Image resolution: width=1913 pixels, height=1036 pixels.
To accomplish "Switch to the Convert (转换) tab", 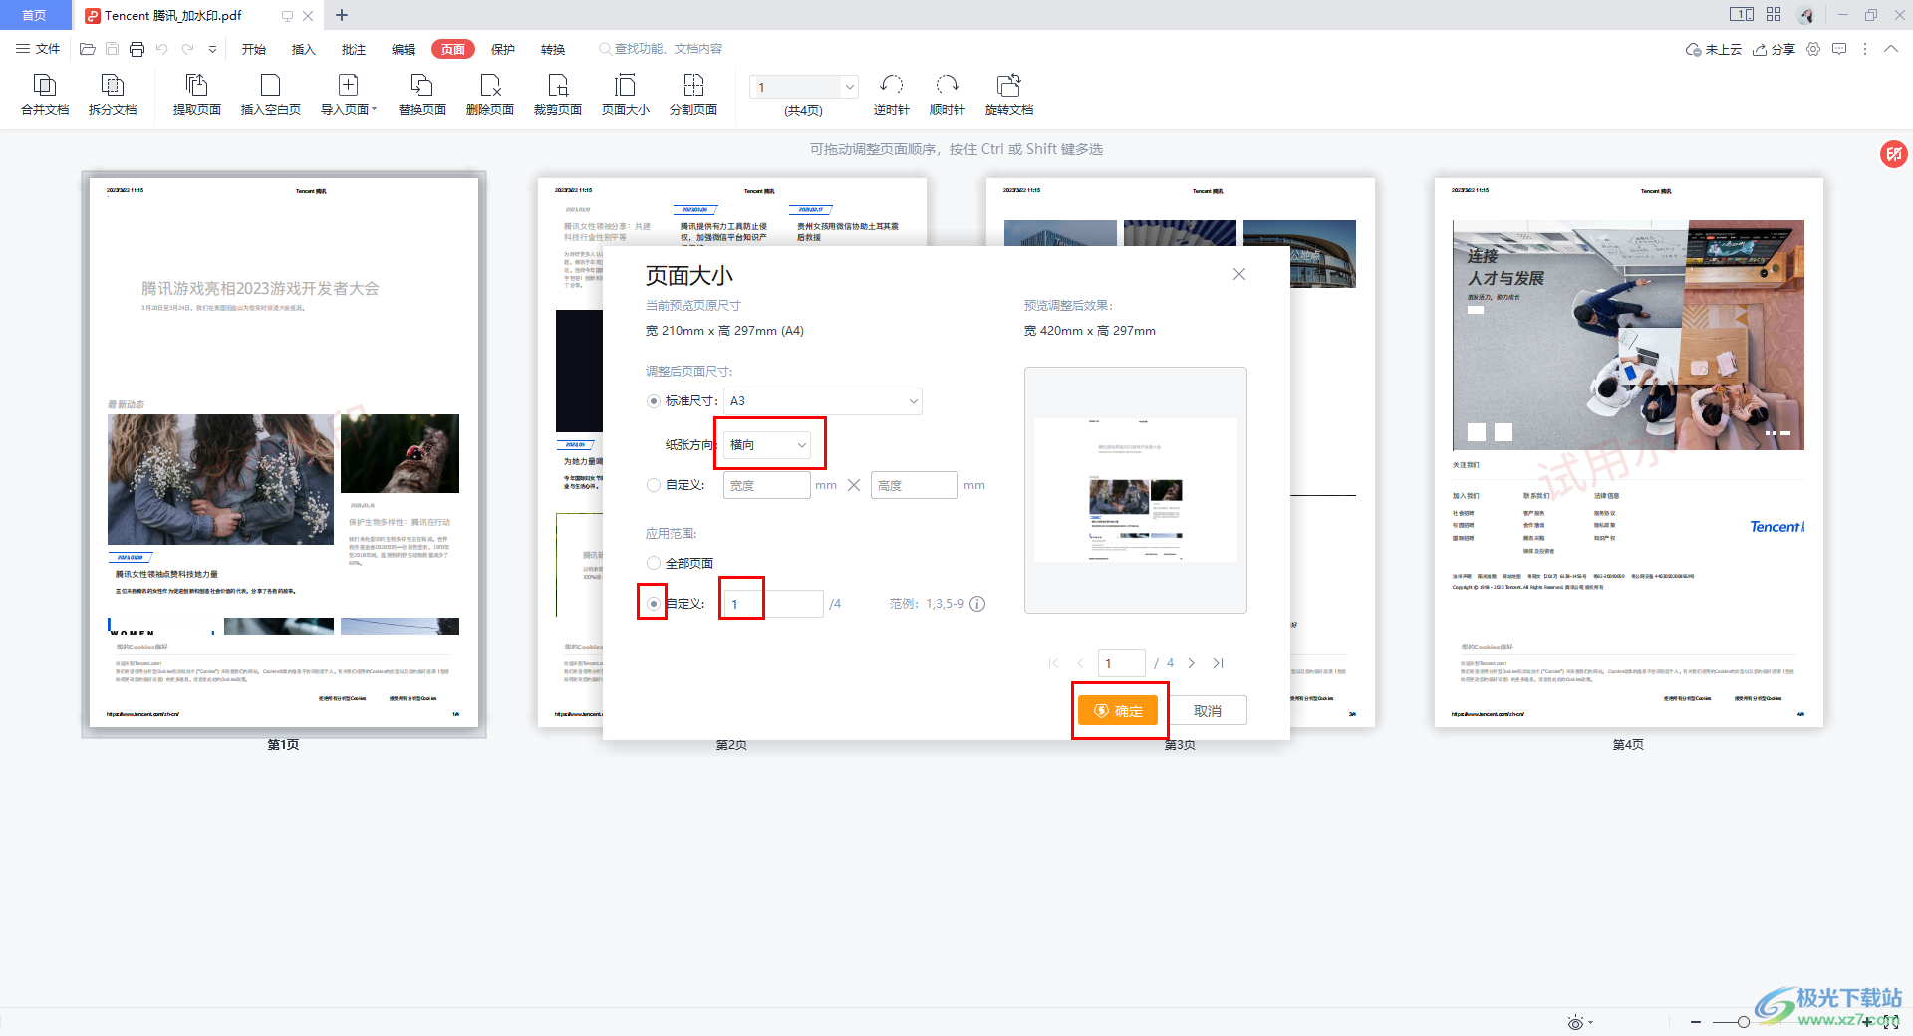I will pos(553,49).
